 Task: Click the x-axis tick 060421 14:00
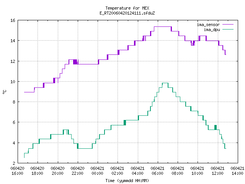pos(237,171)
